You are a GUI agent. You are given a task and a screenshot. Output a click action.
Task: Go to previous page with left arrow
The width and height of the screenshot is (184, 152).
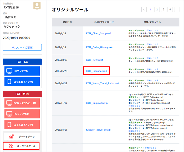[x=144, y=9]
